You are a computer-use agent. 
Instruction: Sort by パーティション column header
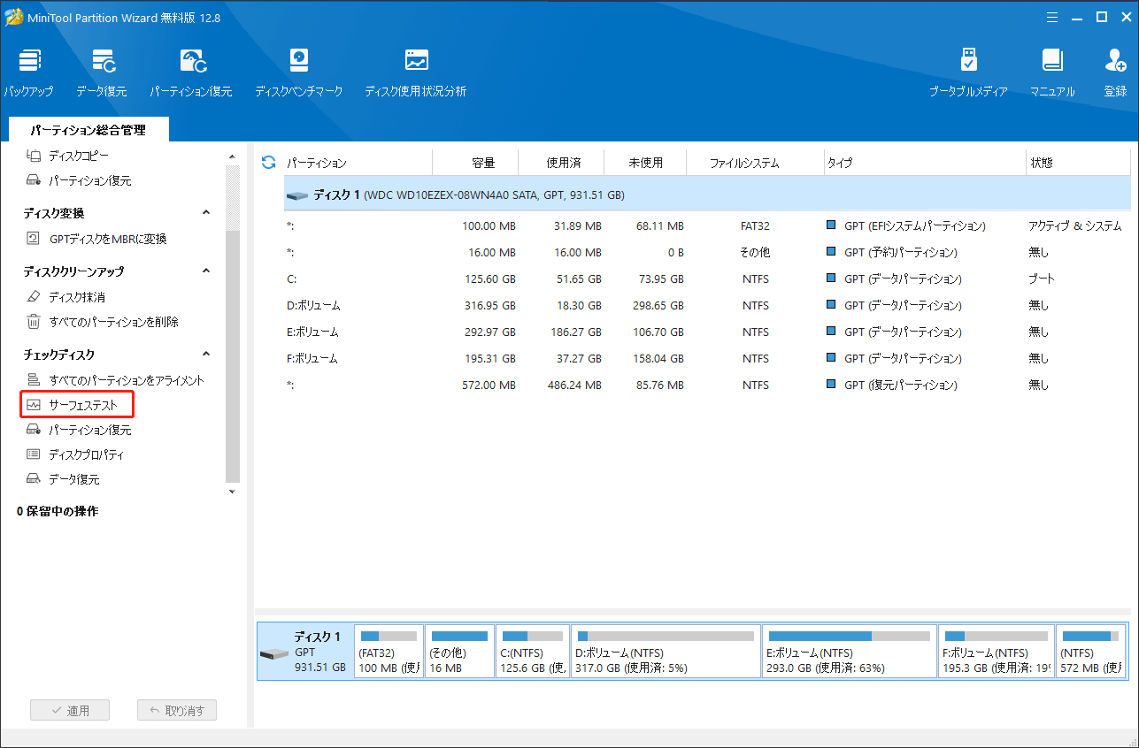(x=357, y=163)
